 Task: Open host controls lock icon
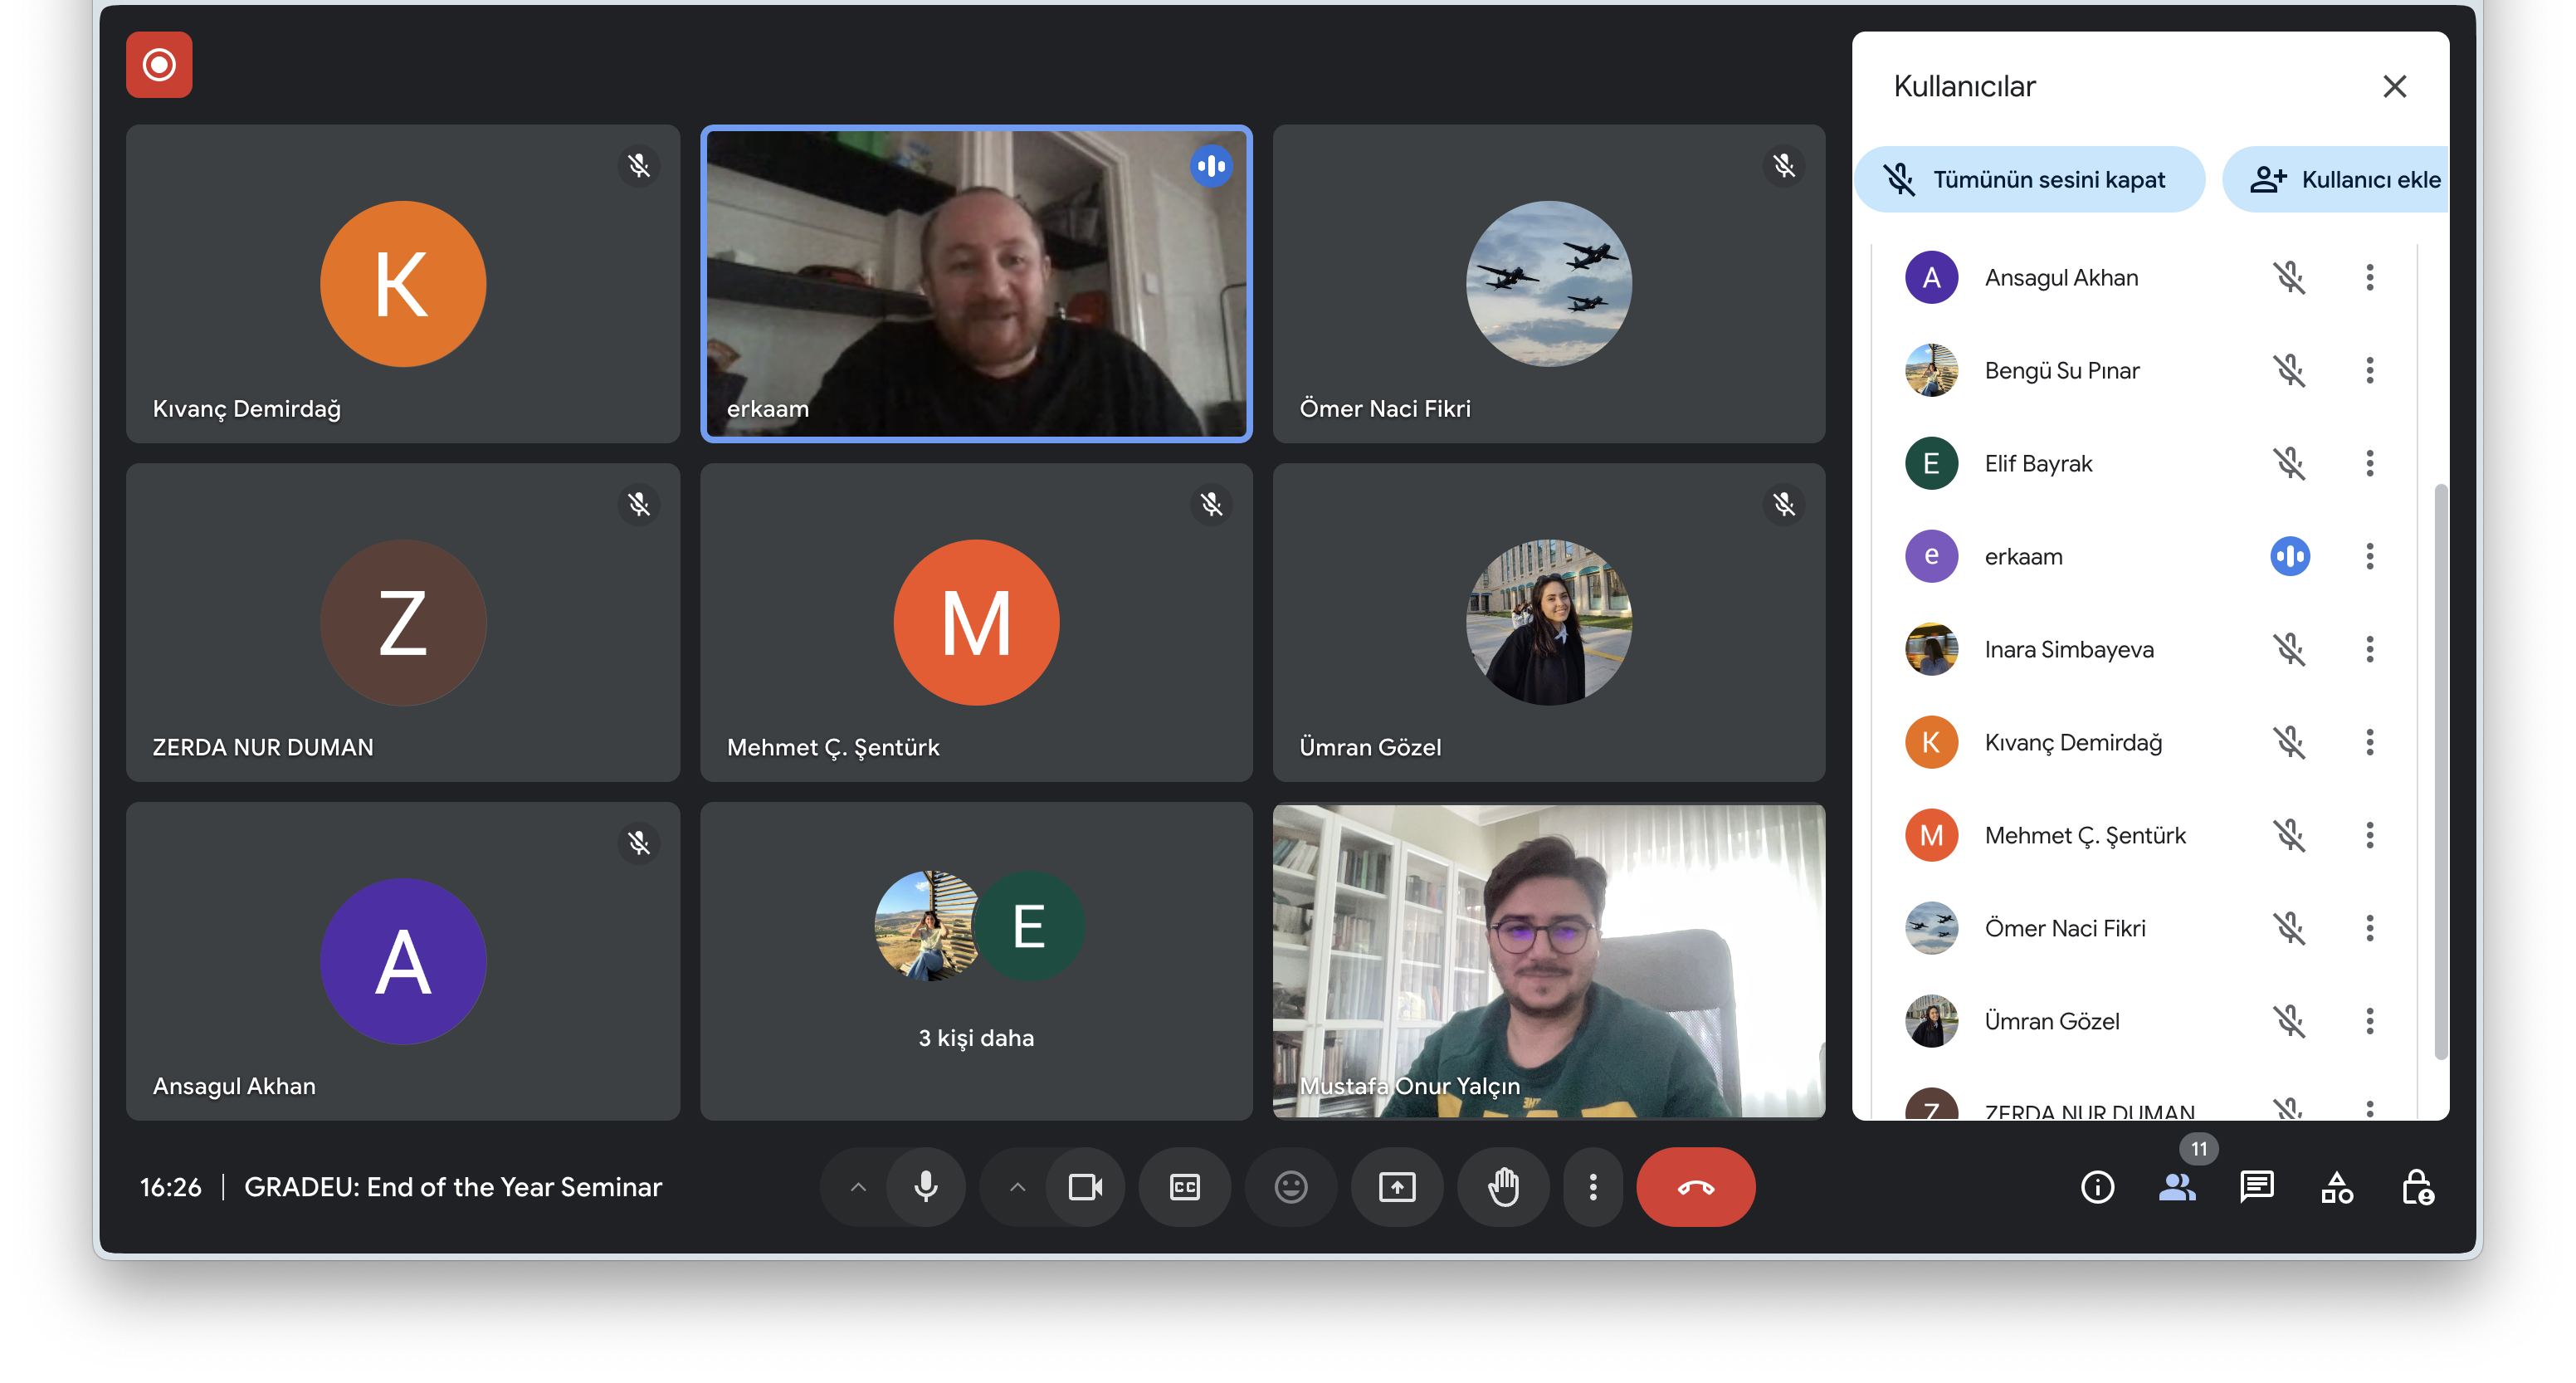pyautogui.click(x=2417, y=1187)
